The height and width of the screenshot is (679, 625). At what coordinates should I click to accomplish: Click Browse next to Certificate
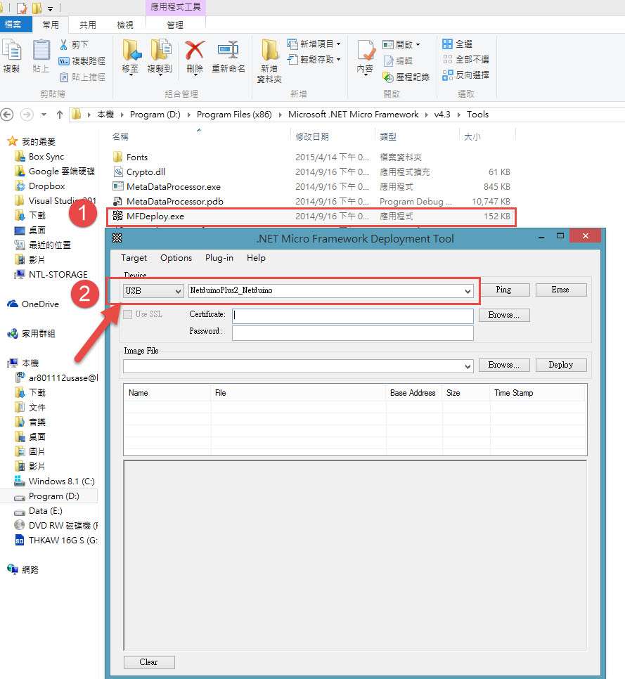pos(503,315)
